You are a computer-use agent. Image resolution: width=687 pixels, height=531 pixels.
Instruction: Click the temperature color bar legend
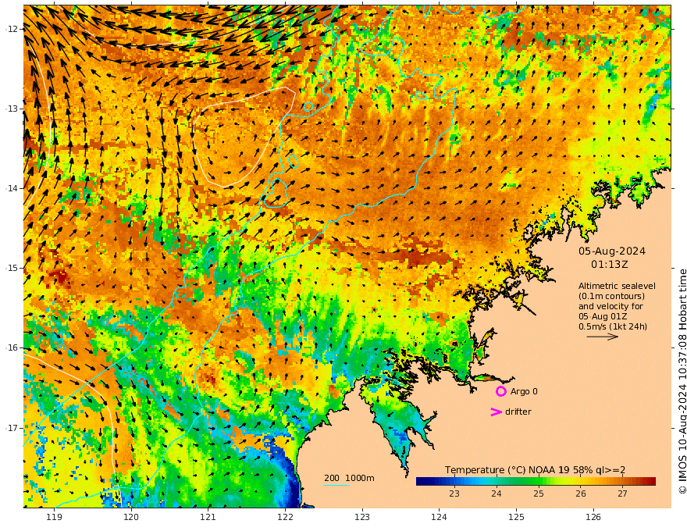pos(536,481)
